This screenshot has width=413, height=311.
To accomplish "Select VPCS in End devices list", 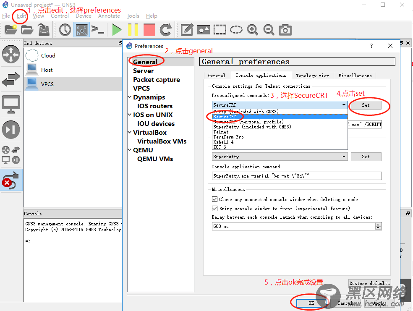I will (73, 84).
